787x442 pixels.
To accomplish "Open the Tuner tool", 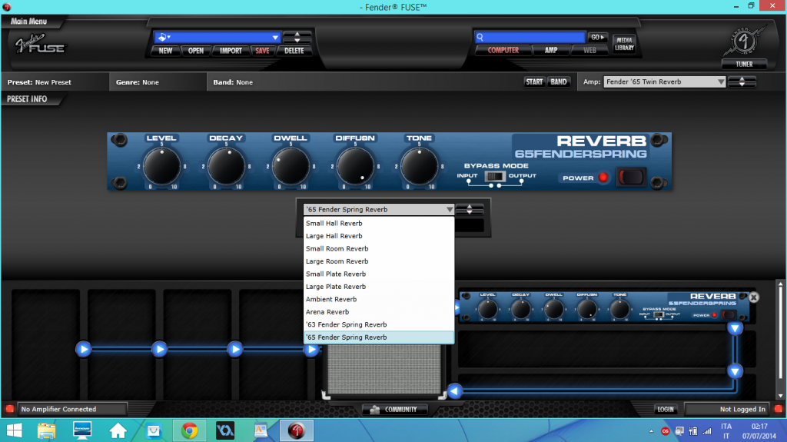I will (744, 65).
